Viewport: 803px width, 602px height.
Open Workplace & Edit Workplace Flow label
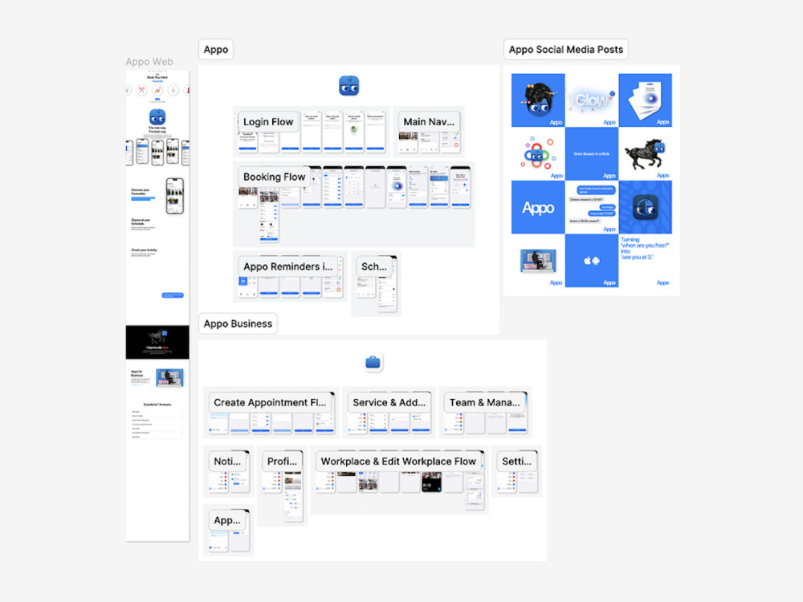pyautogui.click(x=398, y=462)
